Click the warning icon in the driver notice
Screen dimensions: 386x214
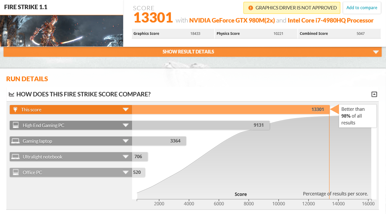click(251, 8)
